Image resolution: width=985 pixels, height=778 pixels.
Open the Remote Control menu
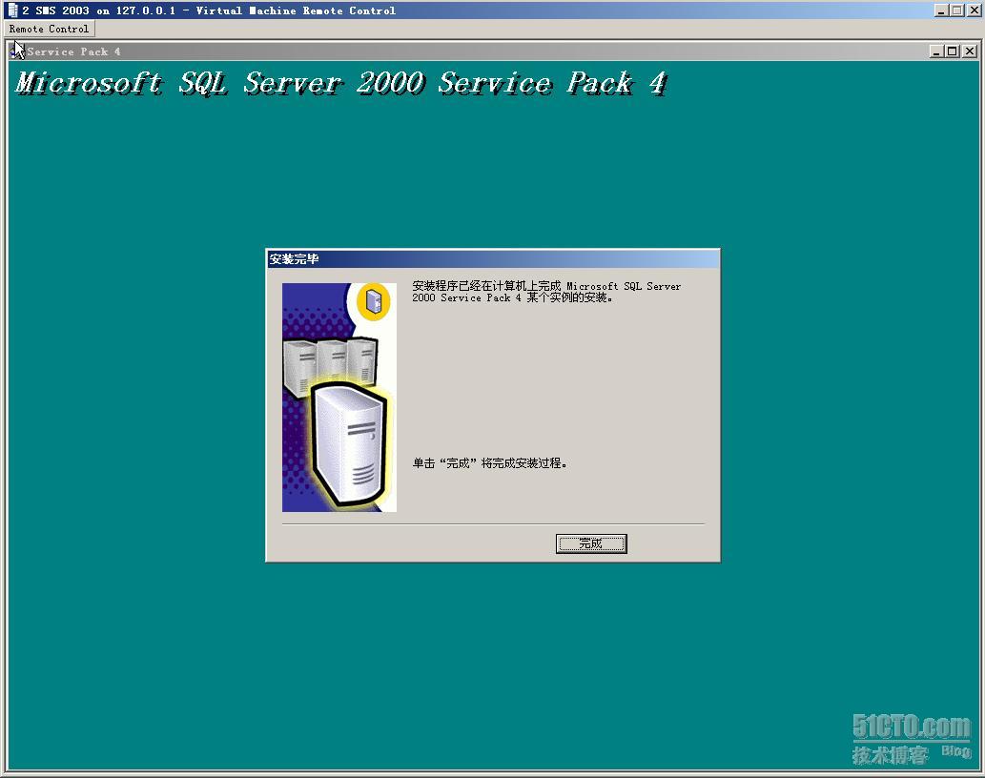pyautogui.click(x=49, y=29)
